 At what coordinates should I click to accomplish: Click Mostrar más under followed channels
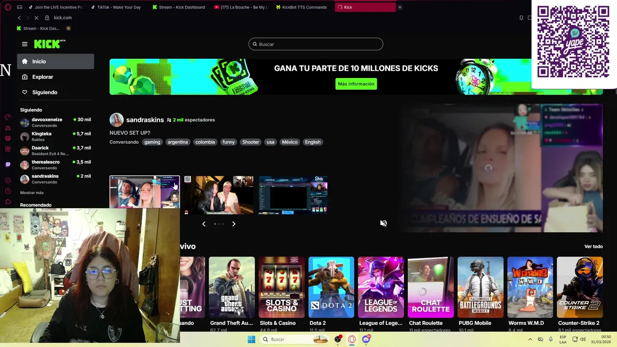coord(32,193)
